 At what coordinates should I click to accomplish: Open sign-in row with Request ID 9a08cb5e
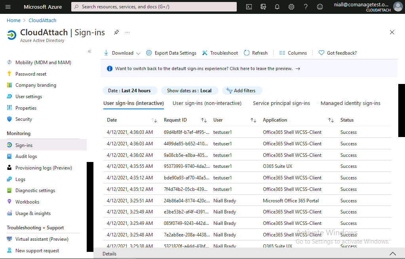[247, 155]
